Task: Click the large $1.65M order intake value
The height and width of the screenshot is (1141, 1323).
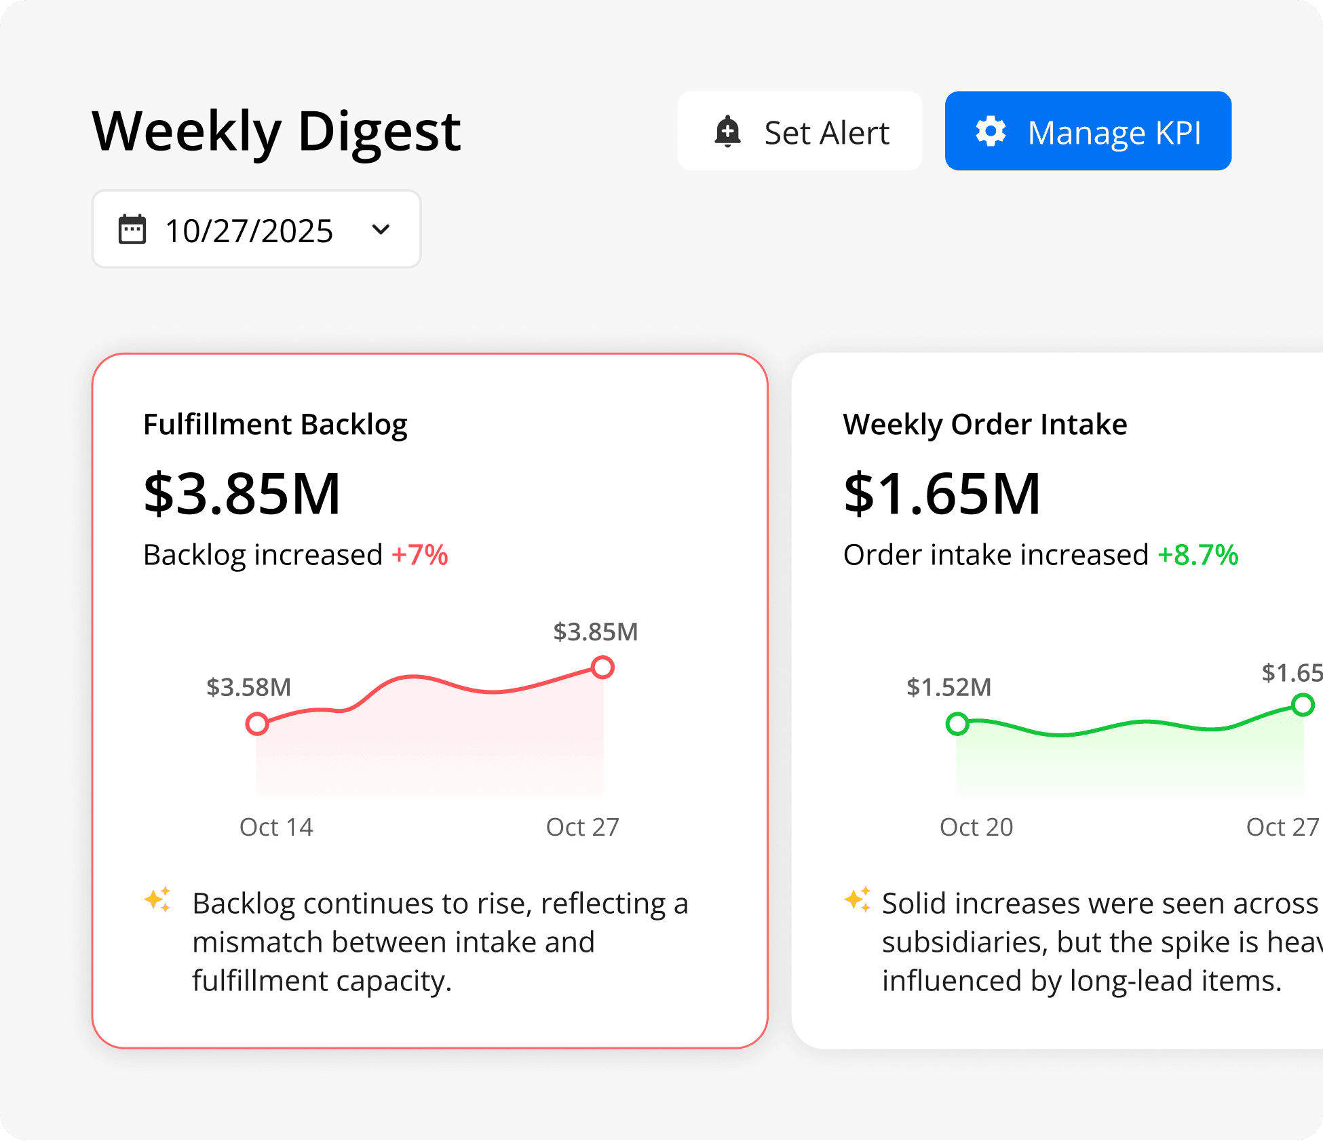Action: [942, 493]
